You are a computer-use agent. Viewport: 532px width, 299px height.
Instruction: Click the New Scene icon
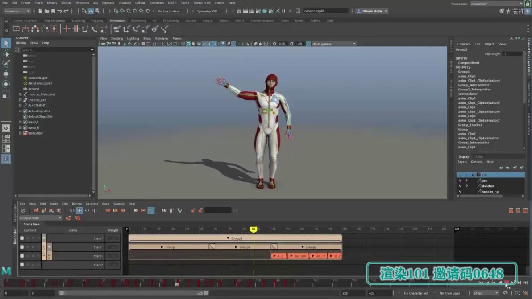40,11
